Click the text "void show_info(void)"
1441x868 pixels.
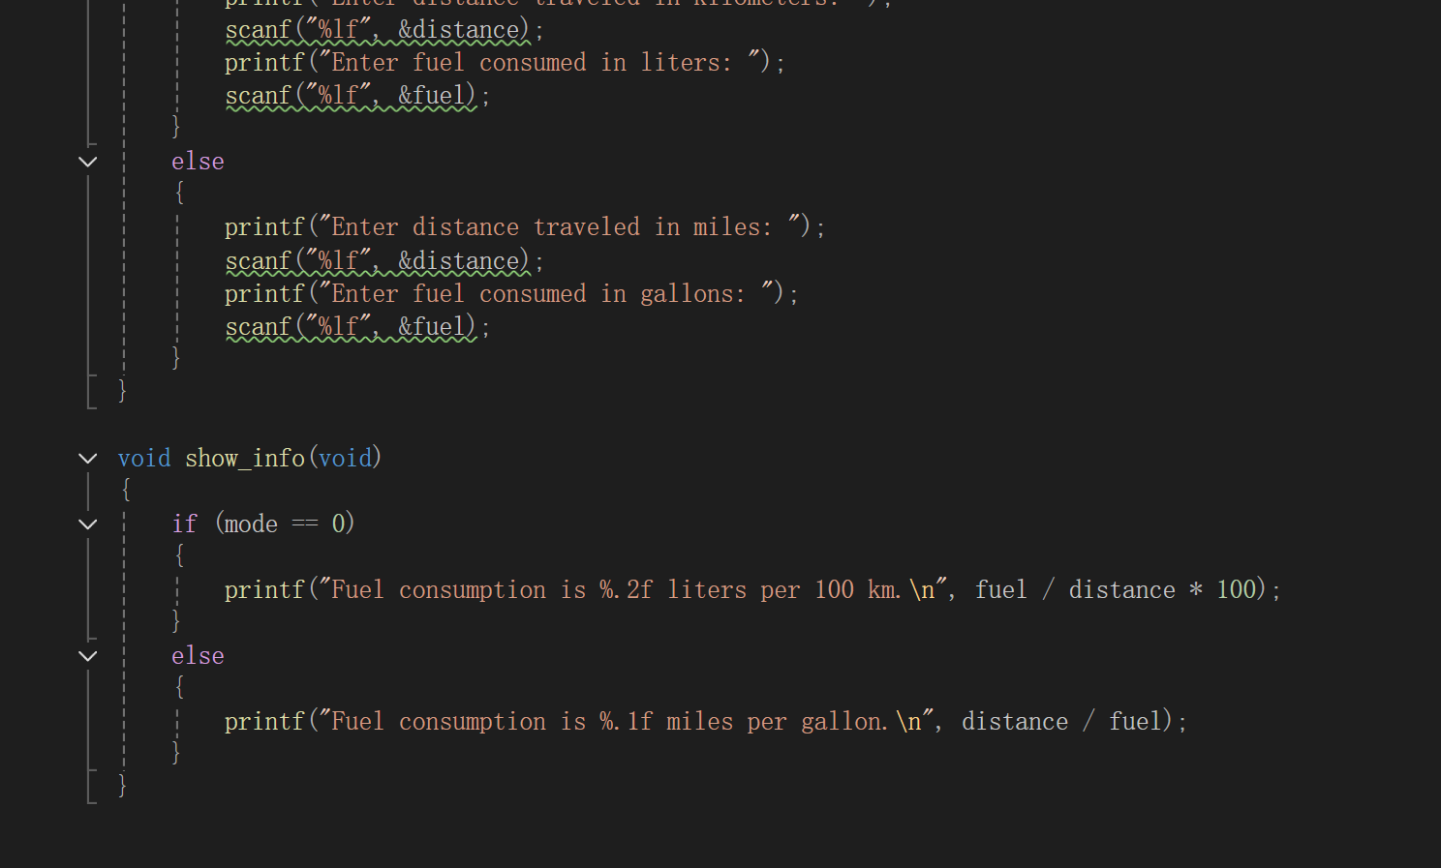point(250,458)
